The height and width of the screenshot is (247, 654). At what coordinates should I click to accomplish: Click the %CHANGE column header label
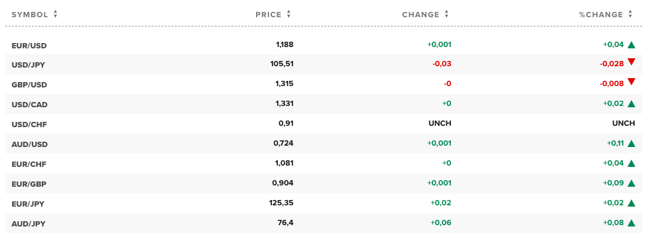tap(601, 15)
